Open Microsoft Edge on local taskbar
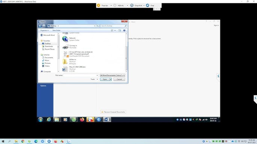This screenshot has width=257, height=144. (36, 141)
